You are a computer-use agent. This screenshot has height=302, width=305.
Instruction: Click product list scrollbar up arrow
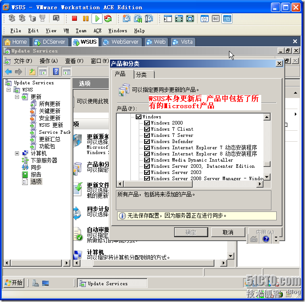click(267, 117)
